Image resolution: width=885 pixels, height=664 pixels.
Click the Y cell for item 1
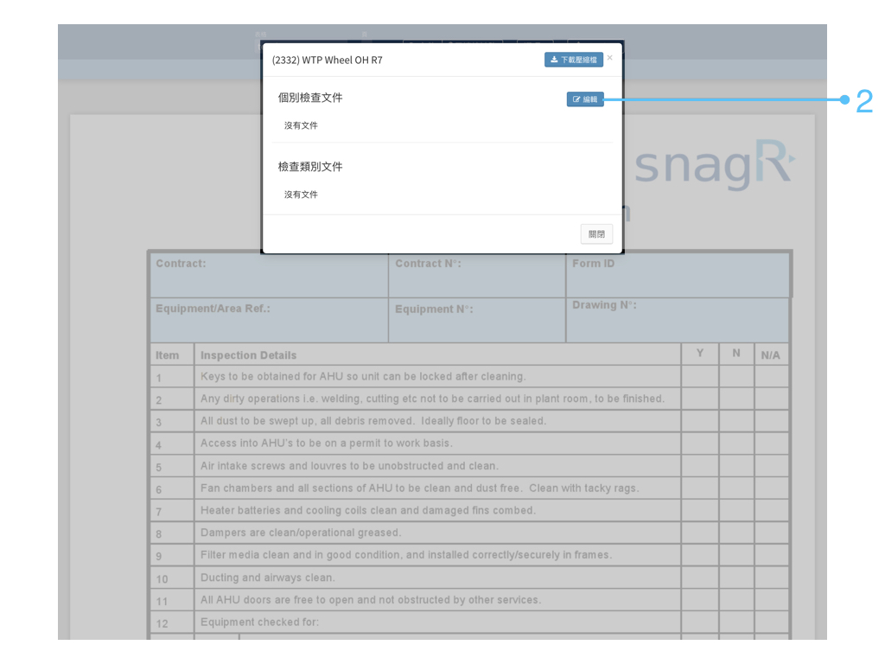pyautogui.click(x=700, y=377)
